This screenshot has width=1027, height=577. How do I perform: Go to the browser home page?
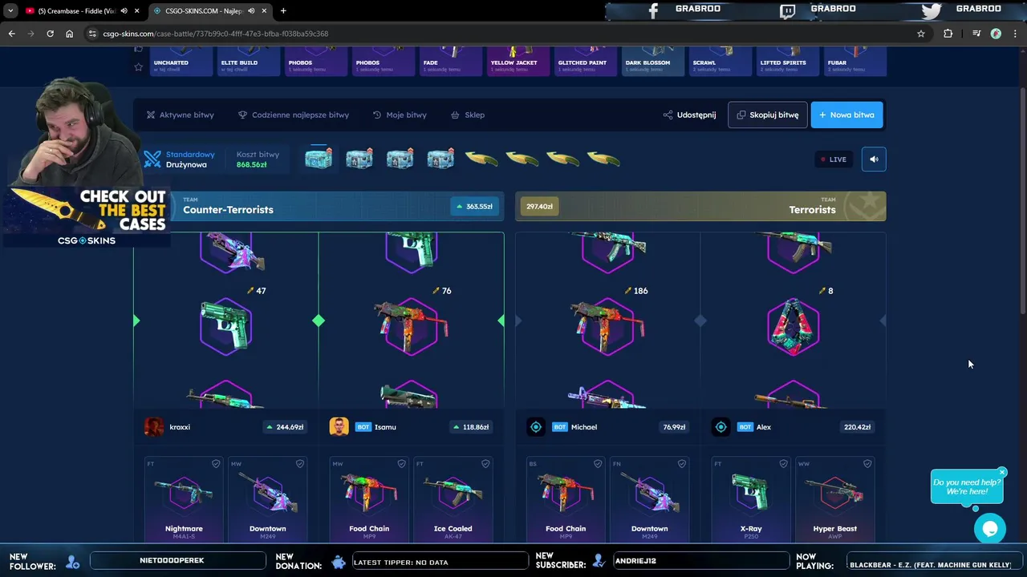69,34
